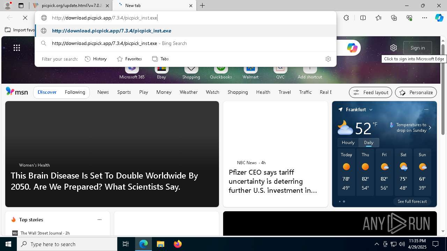The width and height of the screenshot is (447, 251).
Task: Open the tab actions menu icon
Action: click(x=21, y=6)
